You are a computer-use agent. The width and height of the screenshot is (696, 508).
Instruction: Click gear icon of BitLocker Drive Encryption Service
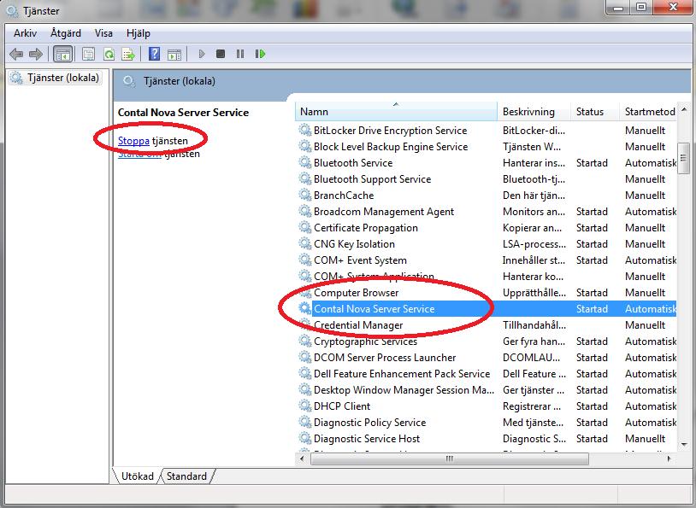[x=305, y=131]
